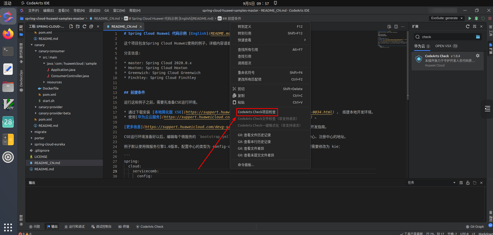The width and height of the screenshot is (493, 235).
Task: Select 命令面板... in the context menu
Action: 270,165
